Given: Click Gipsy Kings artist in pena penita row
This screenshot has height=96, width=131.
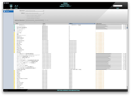Looking at the screenshot, I should pyautogui.click(x=45, y=71).
